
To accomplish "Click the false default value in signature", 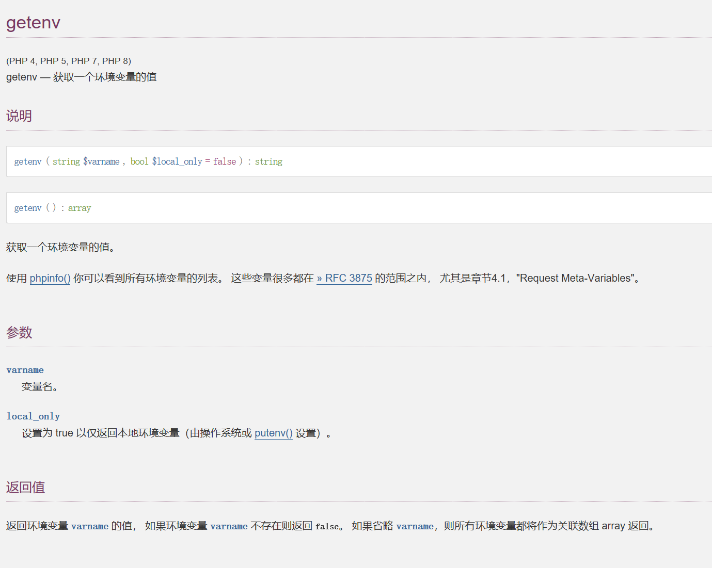I will [x=225, y=161].
